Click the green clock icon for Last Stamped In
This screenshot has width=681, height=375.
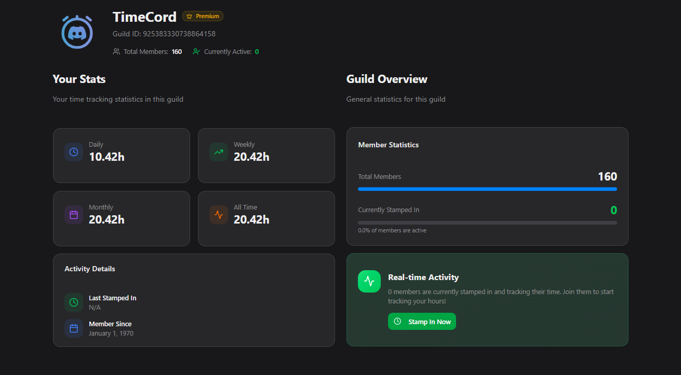click(74, 302)
